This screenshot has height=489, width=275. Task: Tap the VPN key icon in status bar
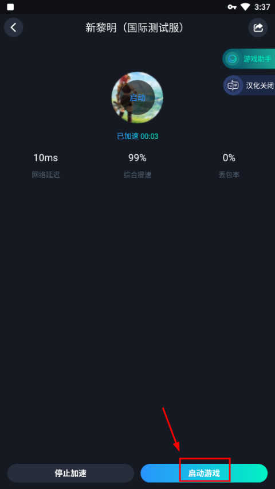point(232,7)
